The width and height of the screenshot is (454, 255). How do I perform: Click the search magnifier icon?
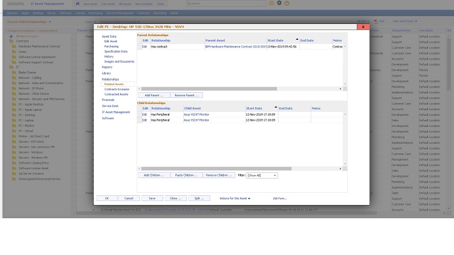click(188, 4)
